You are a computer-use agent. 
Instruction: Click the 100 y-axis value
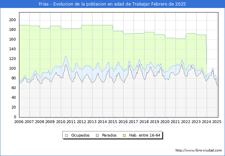tap(12, 69)
